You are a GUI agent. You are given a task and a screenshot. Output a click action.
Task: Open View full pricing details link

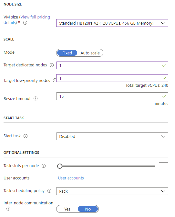(x=27, y=20)
